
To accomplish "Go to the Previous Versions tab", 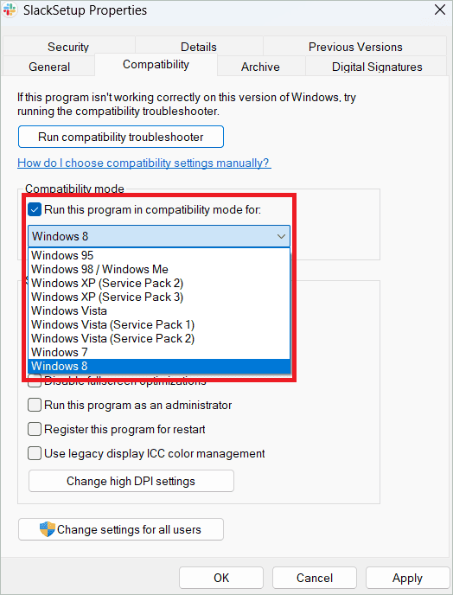I will [355, 47].
